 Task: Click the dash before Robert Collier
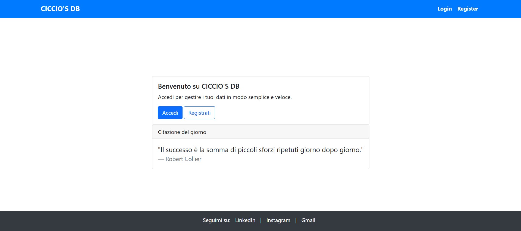(x=161, y=159)
